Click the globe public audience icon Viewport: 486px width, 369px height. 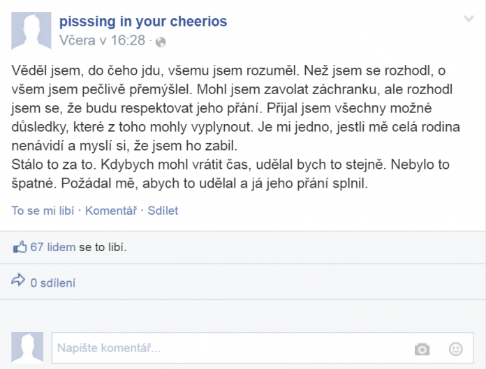(161, 41)
